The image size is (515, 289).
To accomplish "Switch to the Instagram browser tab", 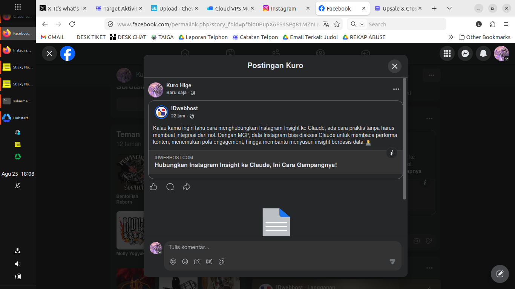I will click(286, 8).
